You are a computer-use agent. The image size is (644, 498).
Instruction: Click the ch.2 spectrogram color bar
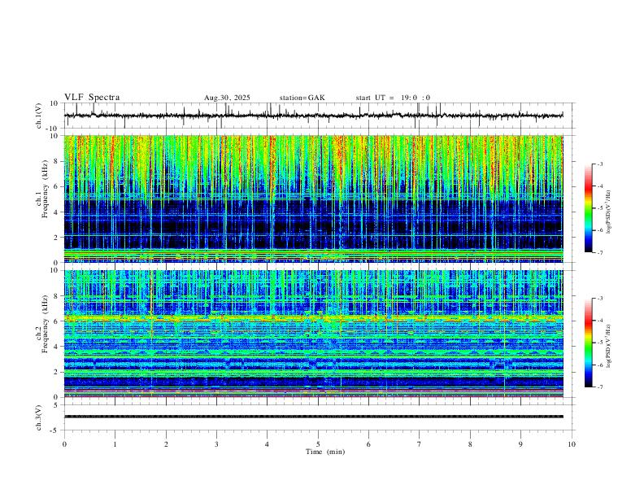point(588,343)
